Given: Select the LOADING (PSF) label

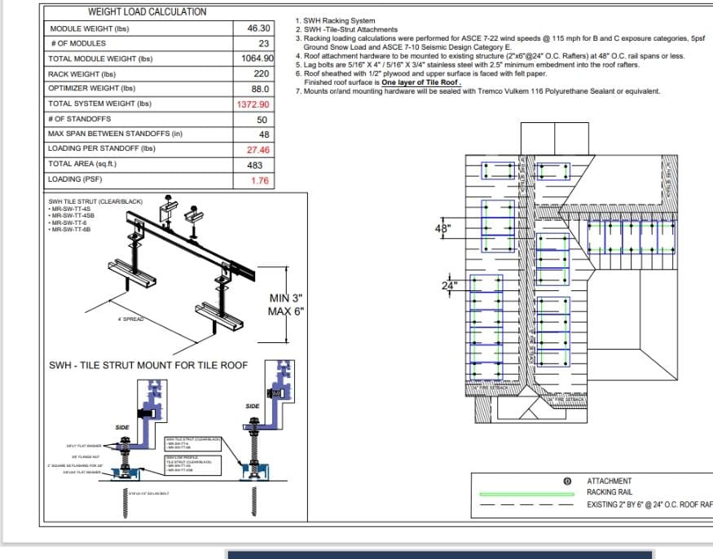Looking at the screenshot, I should click(x=75, y=179).
